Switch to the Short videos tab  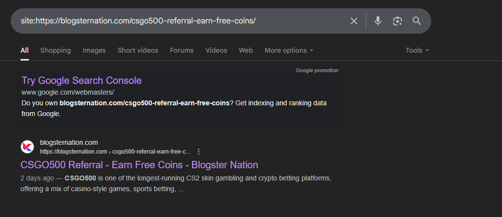pyautogui.click(x=138, y=51)
